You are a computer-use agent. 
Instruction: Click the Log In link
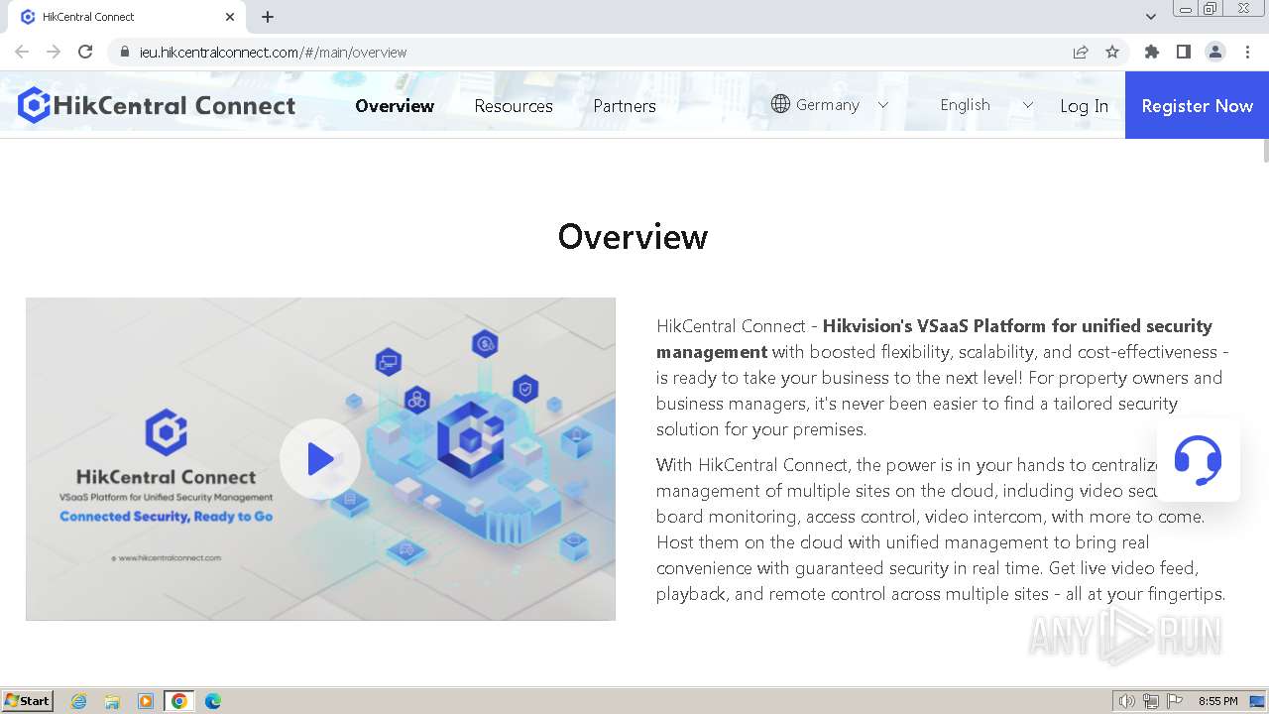coord(1084,106)
